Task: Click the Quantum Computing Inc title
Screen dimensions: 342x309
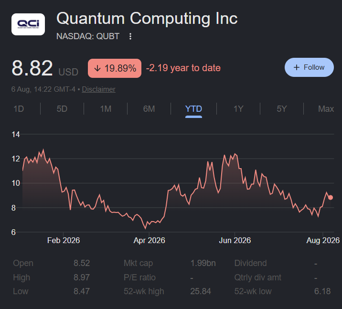Action: click(147, 19)
